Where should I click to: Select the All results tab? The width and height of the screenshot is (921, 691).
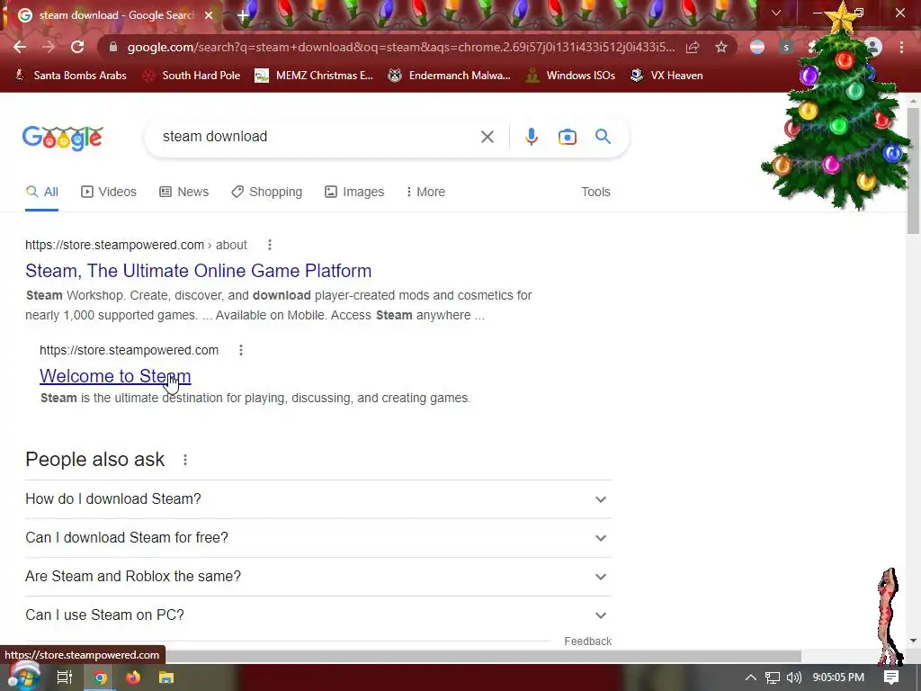41,193
